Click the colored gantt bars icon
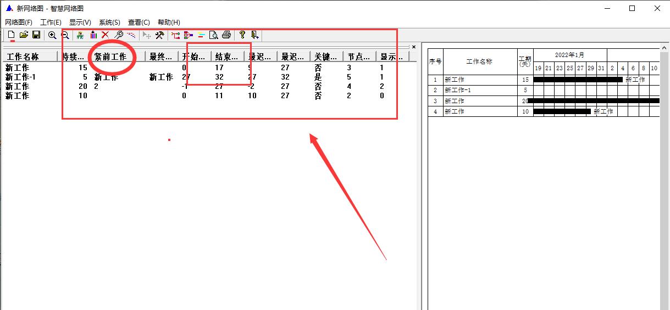Viewport: 670px width, 310px height. (201, 35)
